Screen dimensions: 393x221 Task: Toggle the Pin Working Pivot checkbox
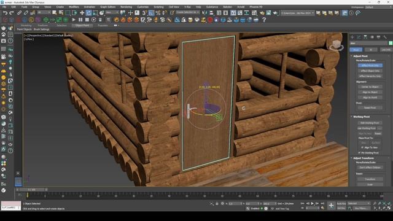tap(359, 153)
